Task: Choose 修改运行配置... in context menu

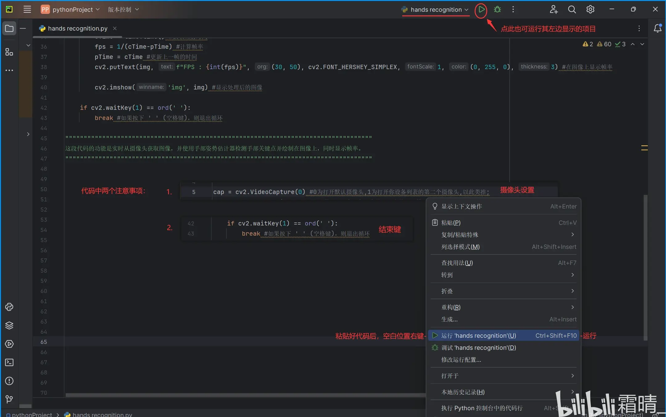Action: point(461,360)
